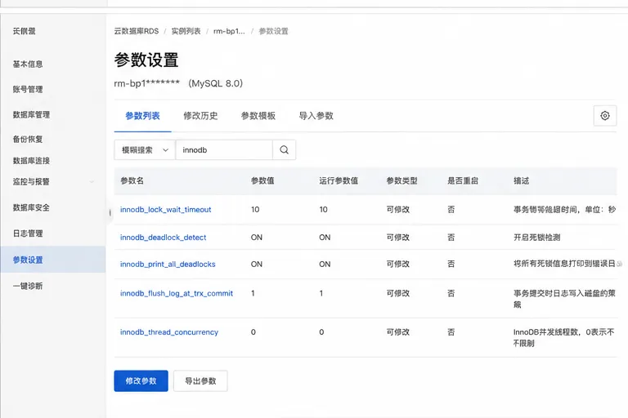Open the 模糊搜索 search type dropdown
This screenshot has height=418, width=628.
[145, 150]
